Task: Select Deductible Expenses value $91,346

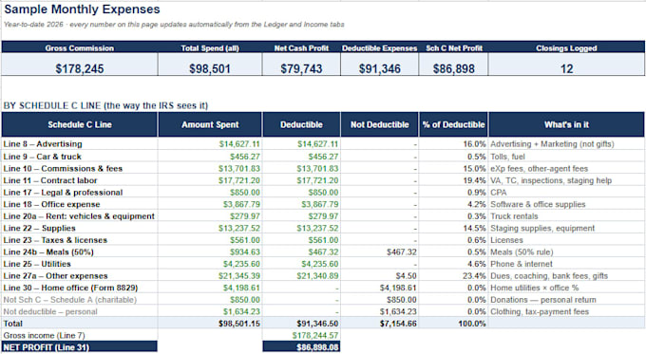Action: (x=379, y=68)
